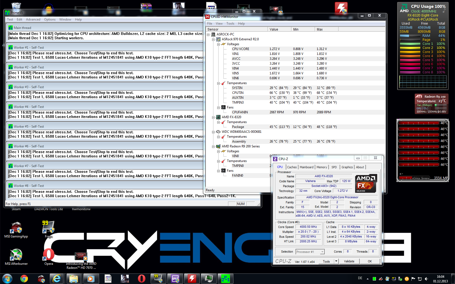Open the Processor #1 selection dropdown in CPU-Z
455x284 pixels.
pos(310,252)
